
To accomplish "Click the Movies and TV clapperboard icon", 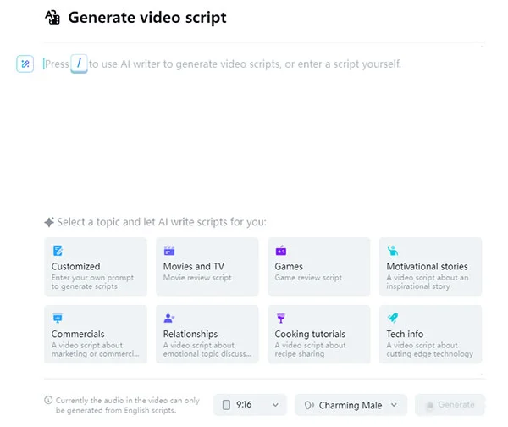I will tap(169, 251).
